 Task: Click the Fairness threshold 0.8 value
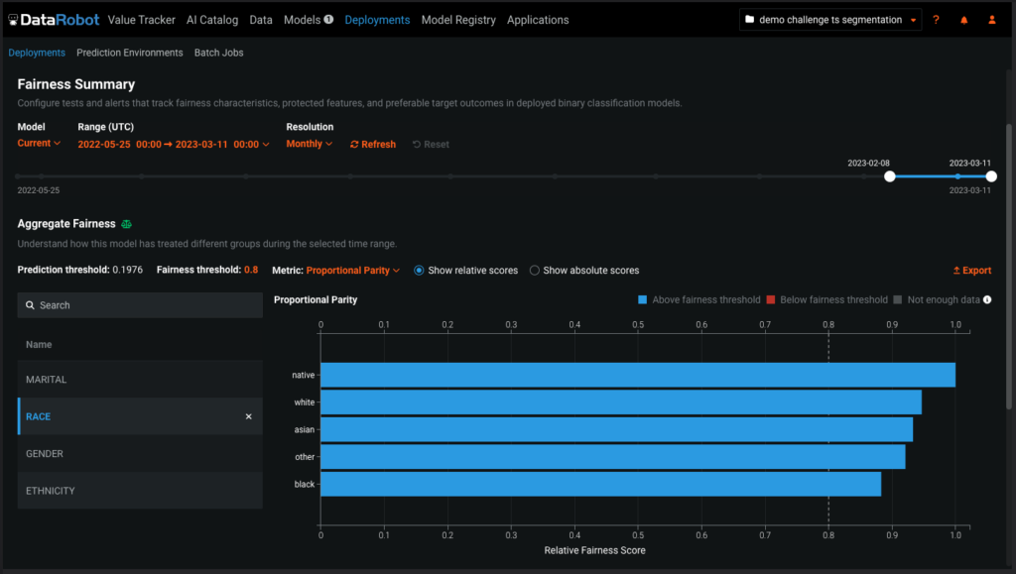251,270
